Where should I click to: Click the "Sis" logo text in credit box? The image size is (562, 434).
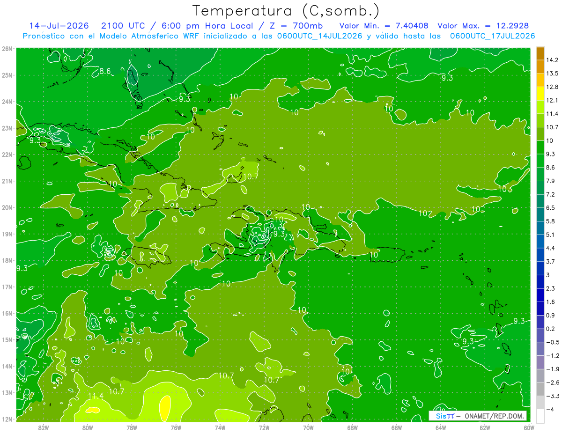click(442, 416)
